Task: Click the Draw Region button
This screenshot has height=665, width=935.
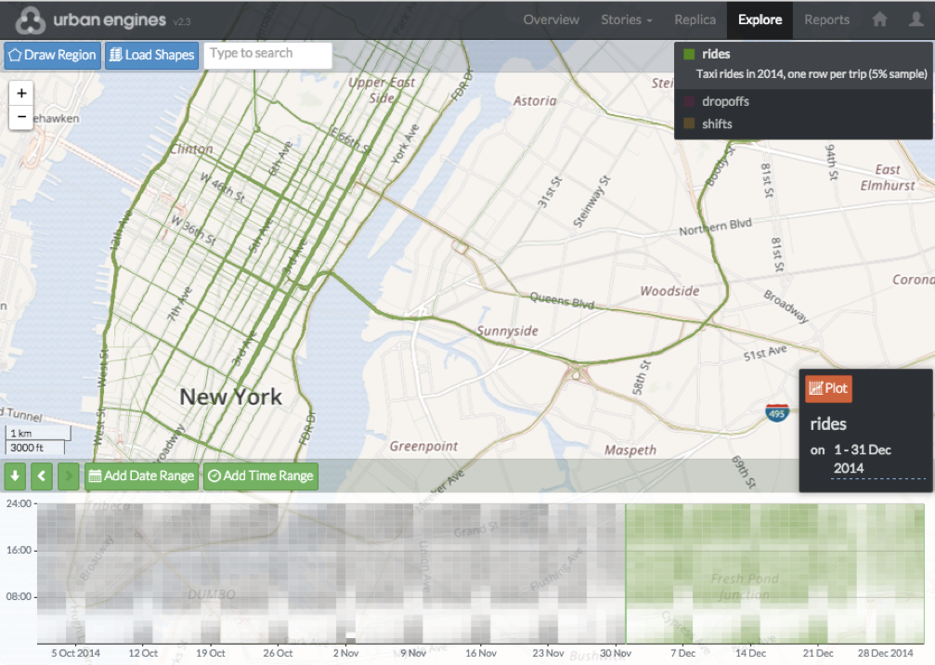Action: (x=53, y=55)
